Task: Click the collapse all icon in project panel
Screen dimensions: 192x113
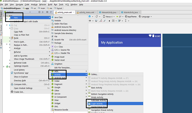Action: pyautogui.click(x=43, y=12)
